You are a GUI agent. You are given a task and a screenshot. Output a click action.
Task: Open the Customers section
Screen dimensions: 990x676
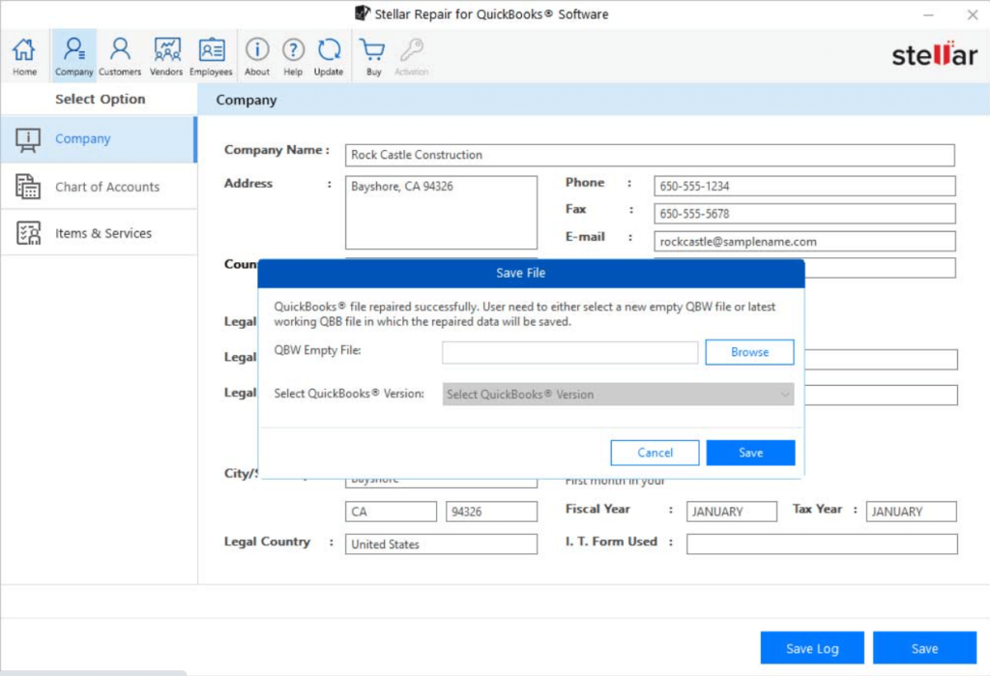tap(120, 54)
